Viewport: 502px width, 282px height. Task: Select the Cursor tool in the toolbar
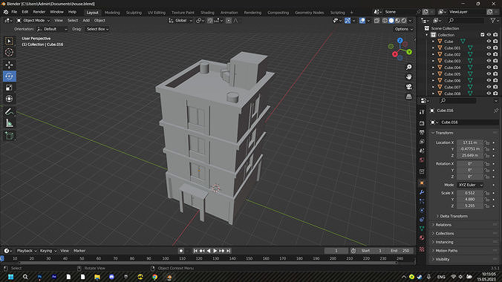click(x=10, y=52)
